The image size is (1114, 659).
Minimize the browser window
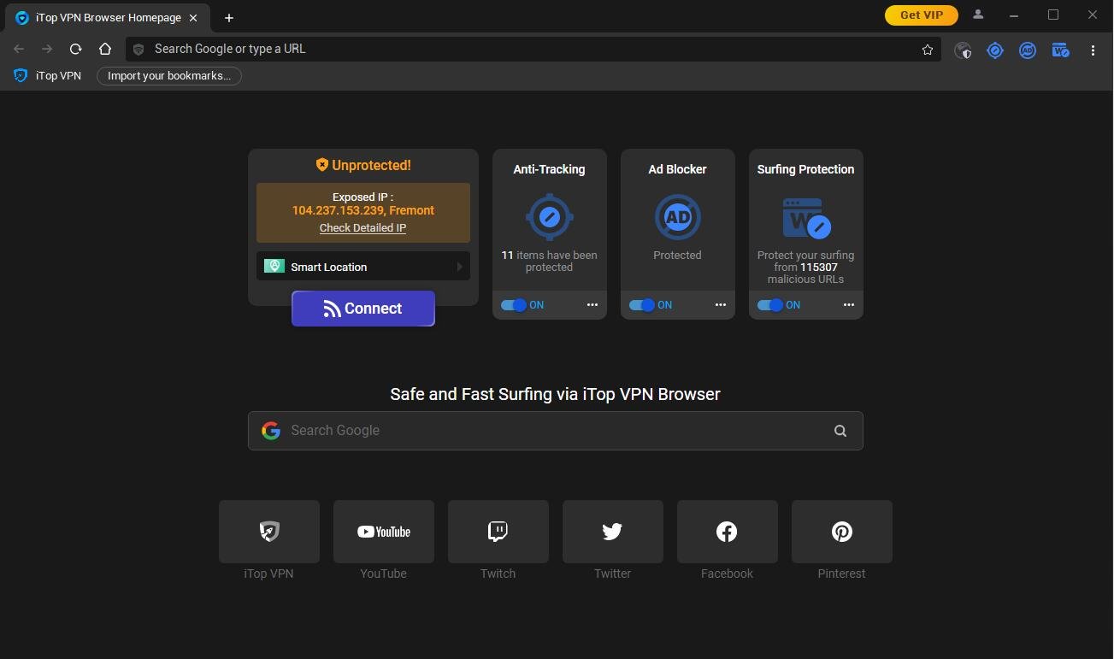[x=1014, y=15]
